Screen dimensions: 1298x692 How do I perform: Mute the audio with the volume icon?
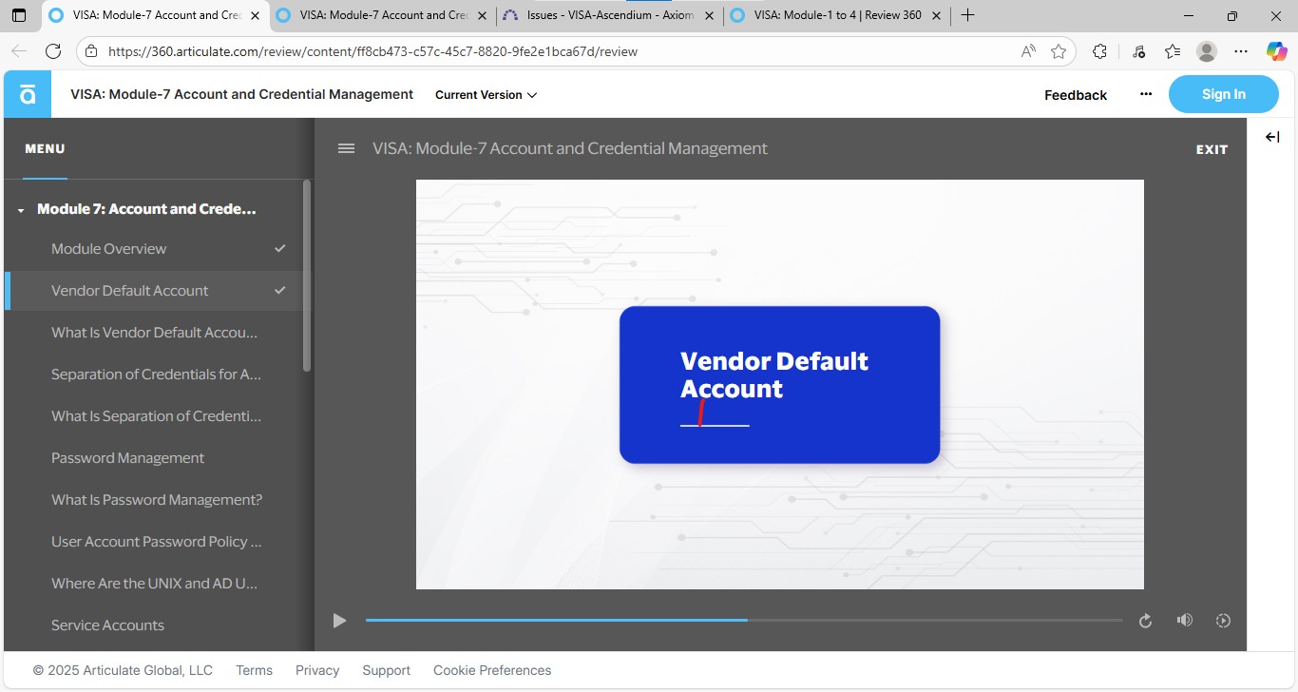[x=1184, y=620]
